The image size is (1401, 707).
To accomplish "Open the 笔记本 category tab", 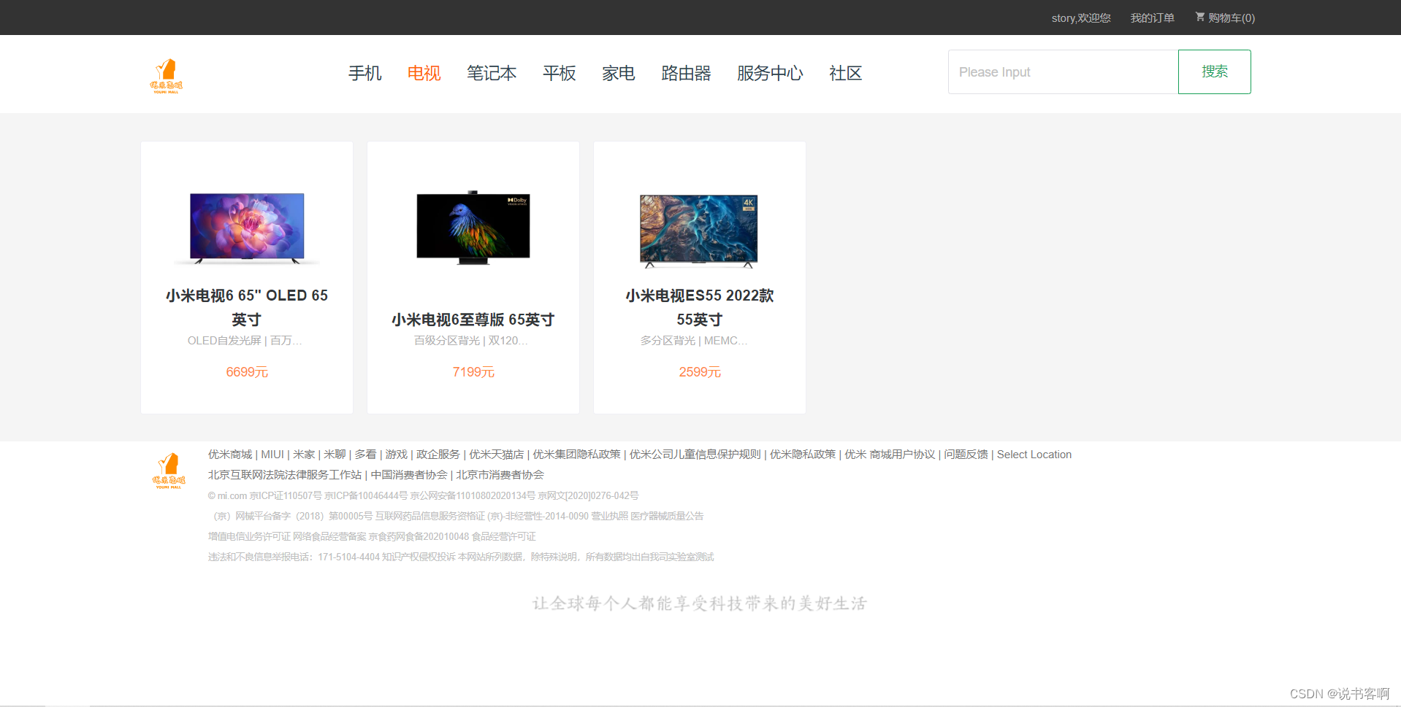I will [x=492, y=73].
